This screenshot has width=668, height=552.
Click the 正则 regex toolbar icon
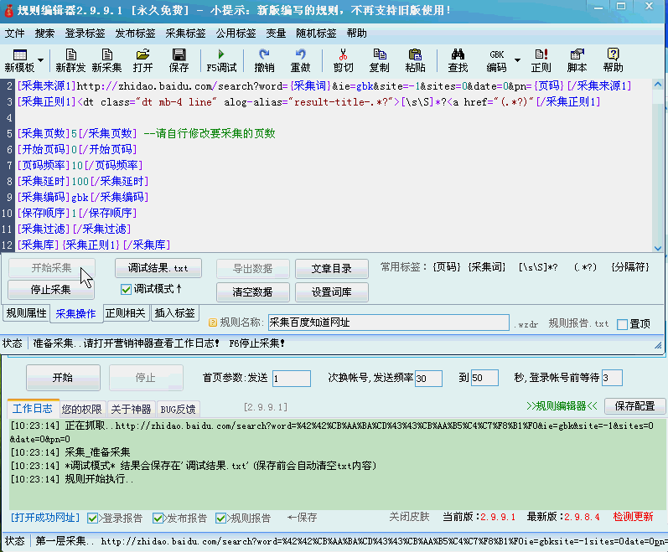[541, 60]
